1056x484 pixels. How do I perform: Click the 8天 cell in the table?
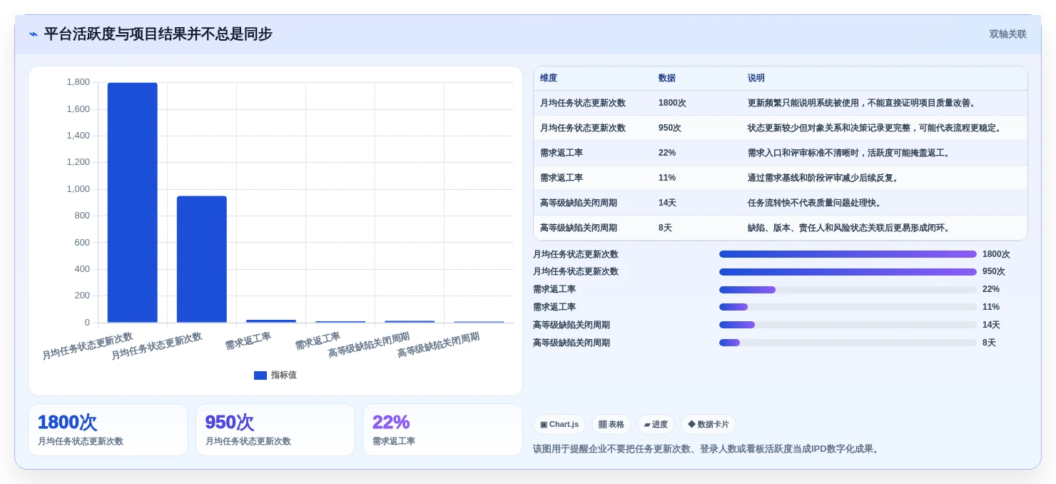click(x=665, y=228)
